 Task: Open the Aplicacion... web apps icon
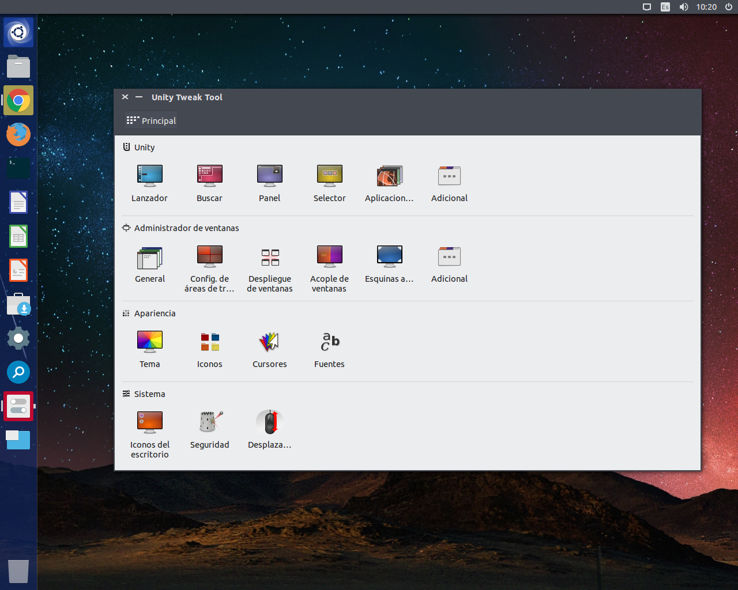[389, 176]
